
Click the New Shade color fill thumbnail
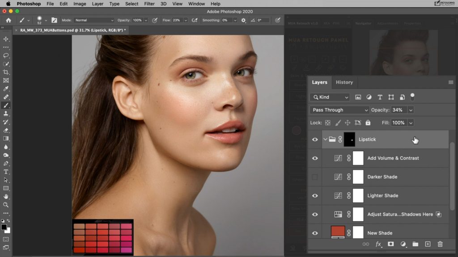click(338, 232)
